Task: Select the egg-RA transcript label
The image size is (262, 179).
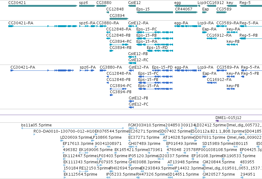Action: click(x=181, y=23)
